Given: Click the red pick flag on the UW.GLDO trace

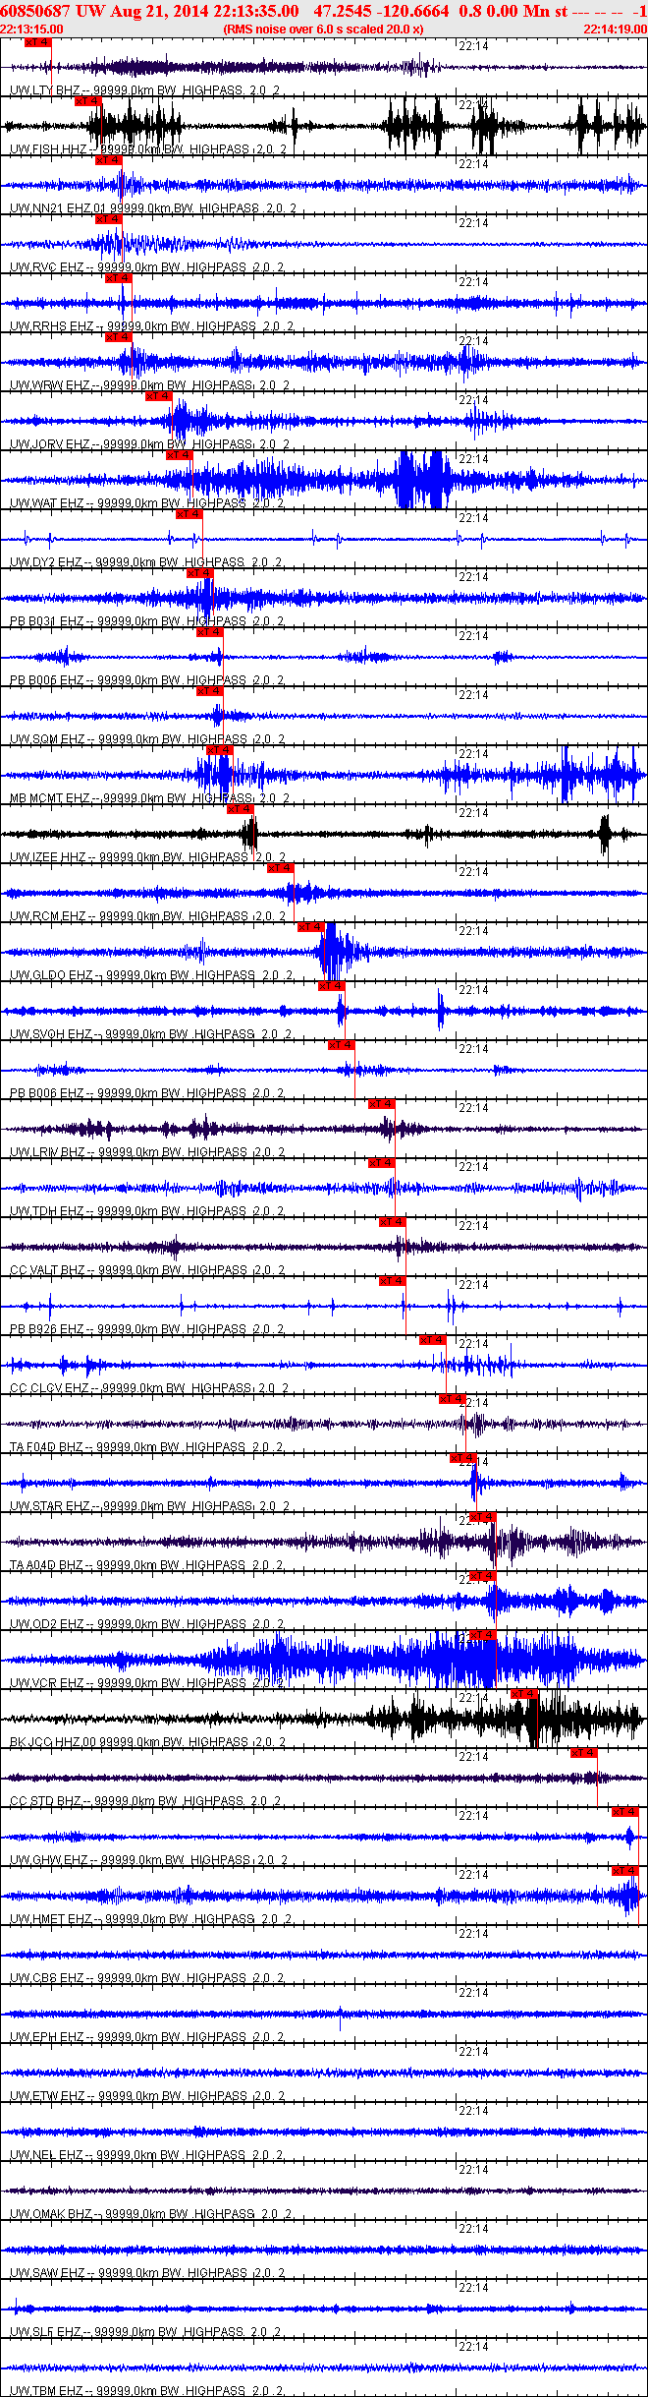Looking at the screenshot, I should (310, 927).
